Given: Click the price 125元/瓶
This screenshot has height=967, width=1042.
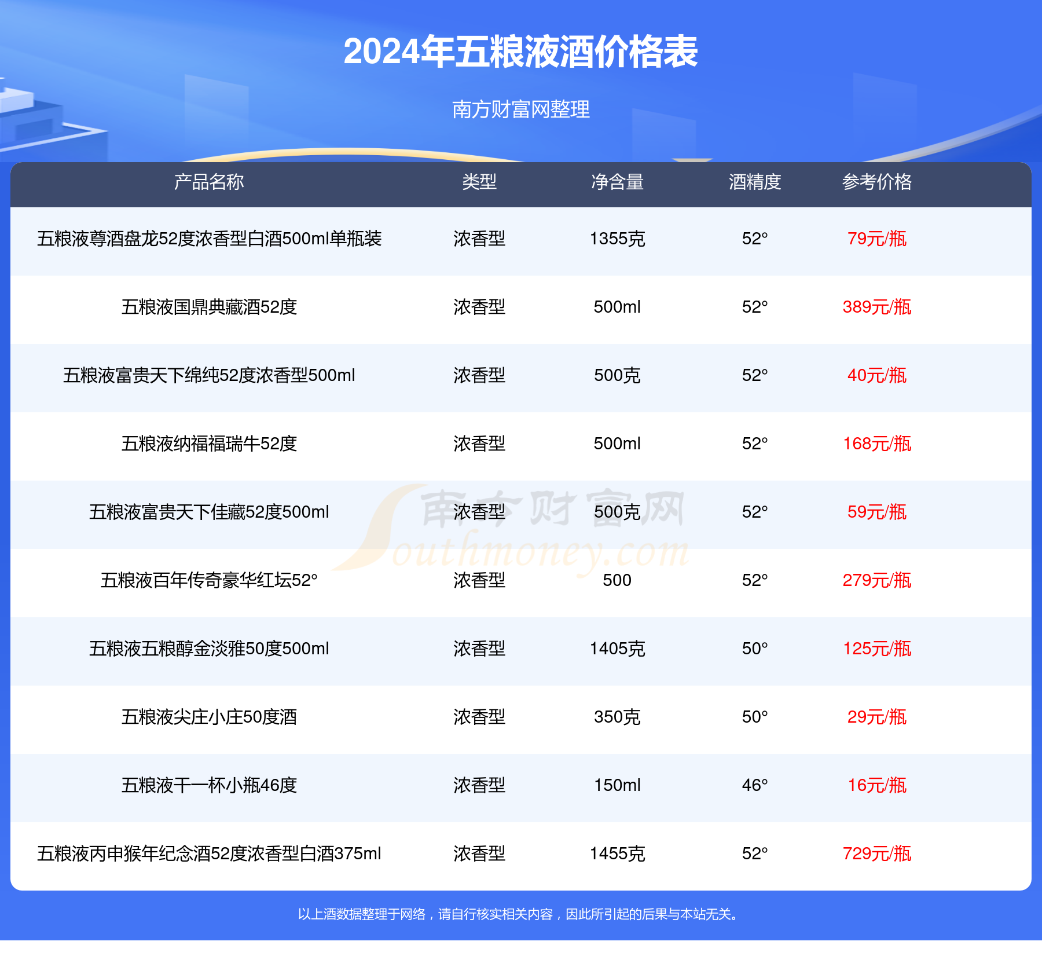Looking at the screenshot, I should tap(877, 649).
